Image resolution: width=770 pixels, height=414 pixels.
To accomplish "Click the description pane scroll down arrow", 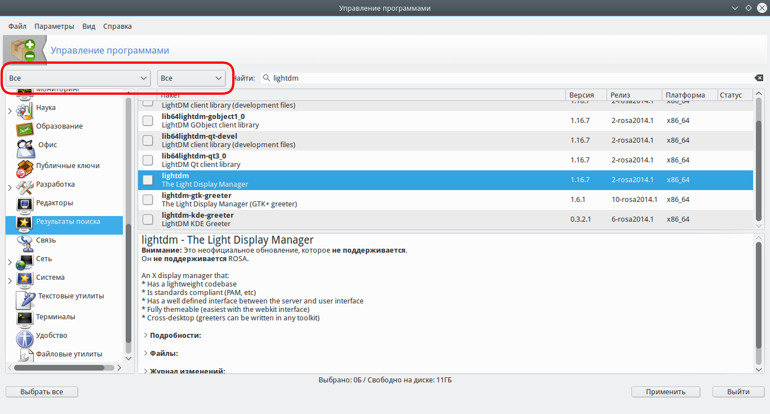I will pos(759,369).
